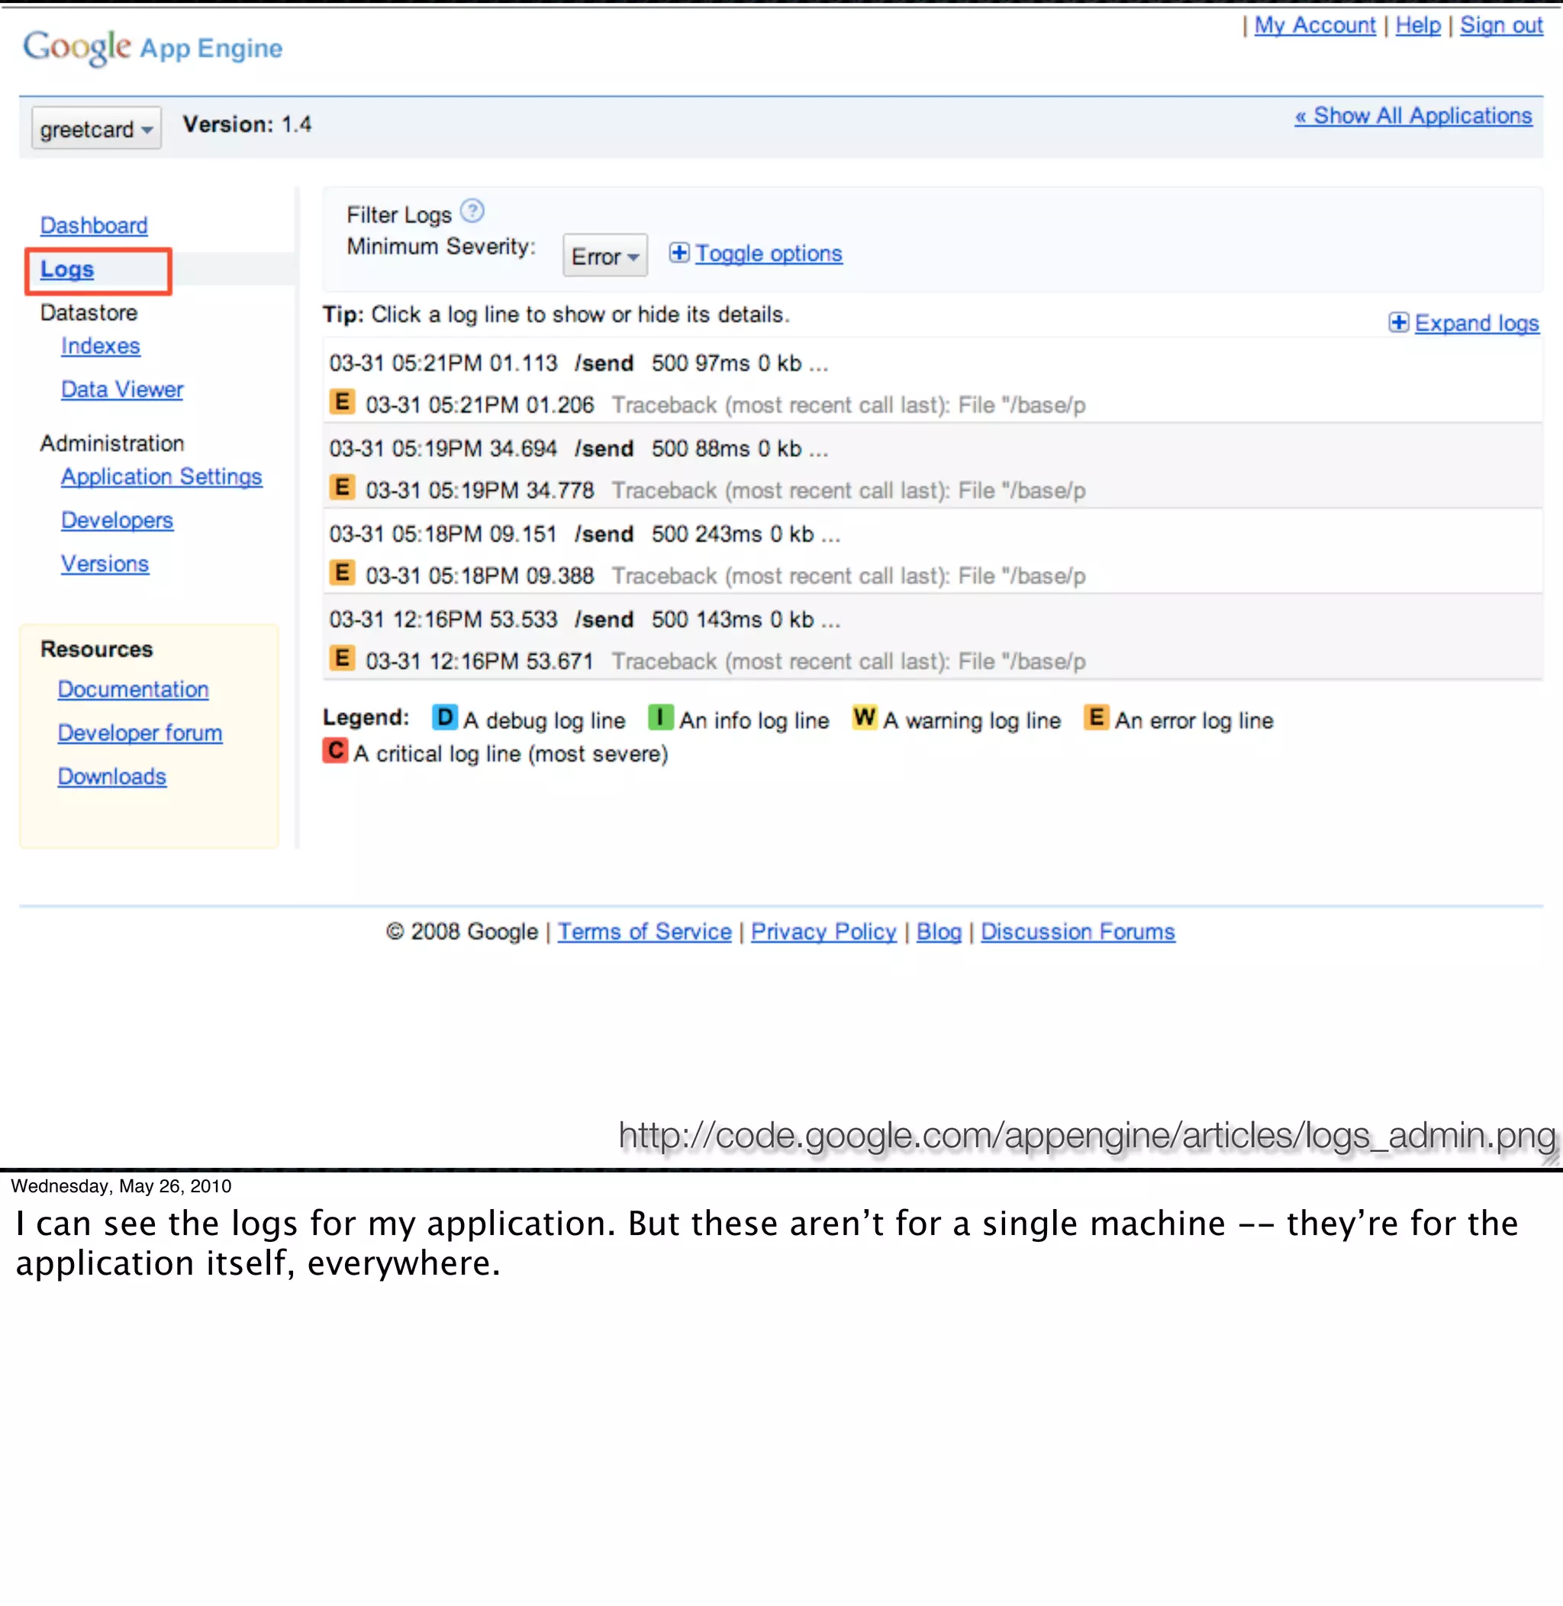Open the Blog footer link
Screen dimensions: 1563x1606
tap(939, 932)
